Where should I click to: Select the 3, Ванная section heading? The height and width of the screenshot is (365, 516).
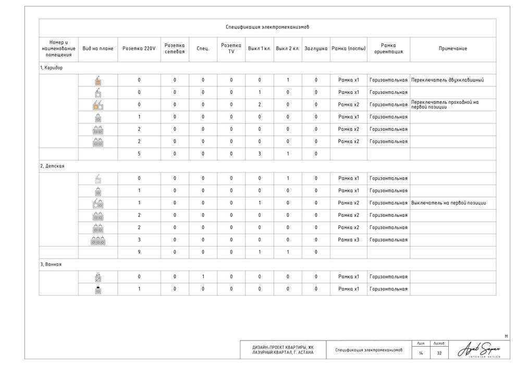point(51,264)
